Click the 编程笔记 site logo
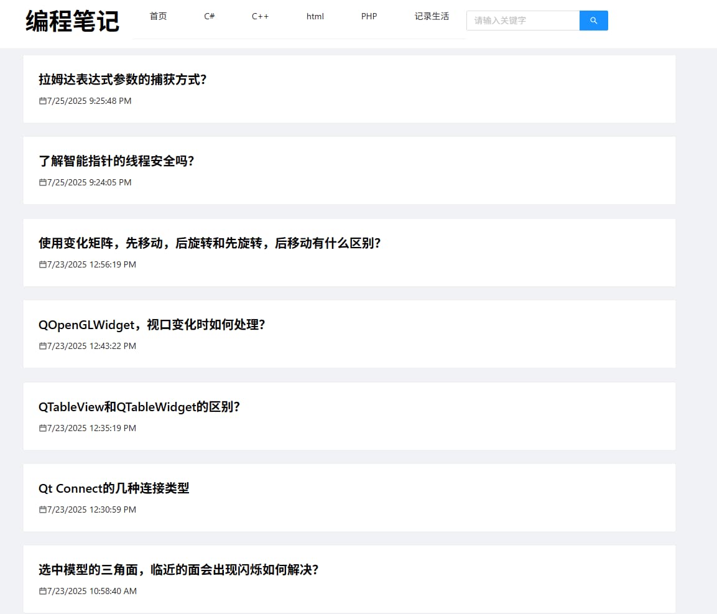 click(72, 21)
